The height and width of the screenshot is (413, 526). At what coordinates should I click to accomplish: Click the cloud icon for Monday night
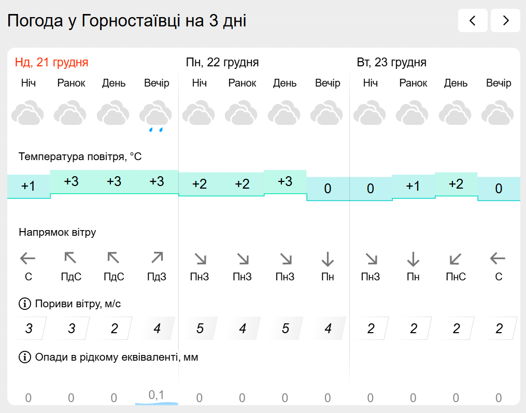coord(199,114)
